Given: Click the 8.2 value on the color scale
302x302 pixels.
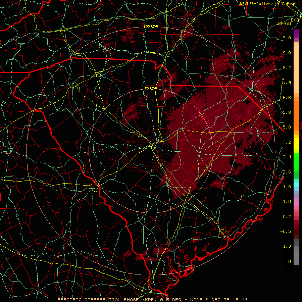Looking at the screenshot, I should [287, 67].
